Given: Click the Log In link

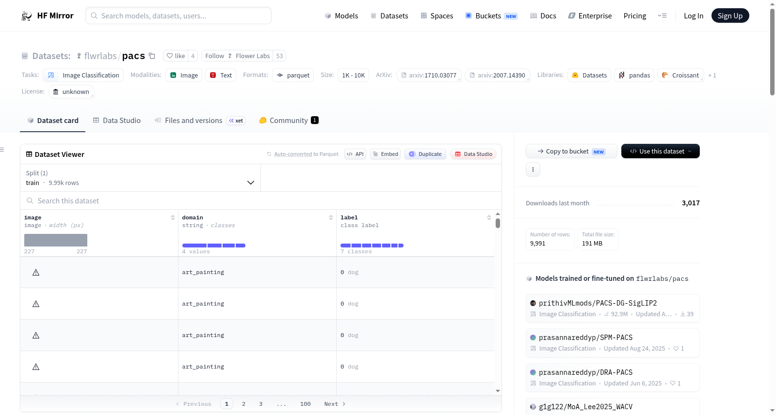Looking at the screenshot, I should [694, 15].
